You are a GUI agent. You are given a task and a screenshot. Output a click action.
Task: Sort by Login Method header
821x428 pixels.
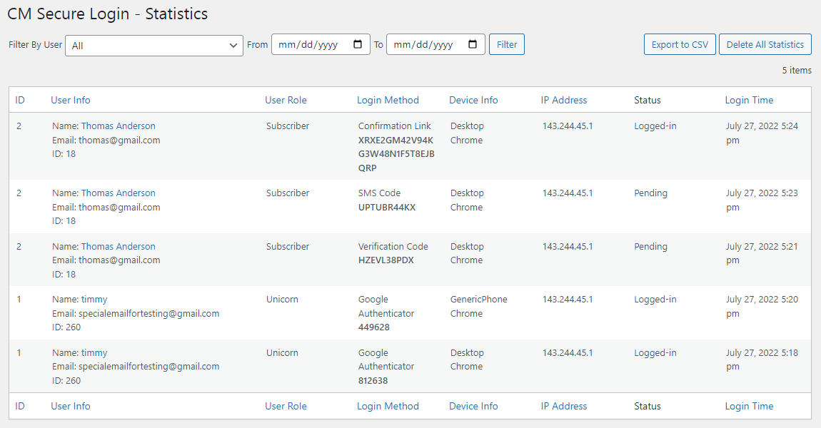tap(388, 100)
